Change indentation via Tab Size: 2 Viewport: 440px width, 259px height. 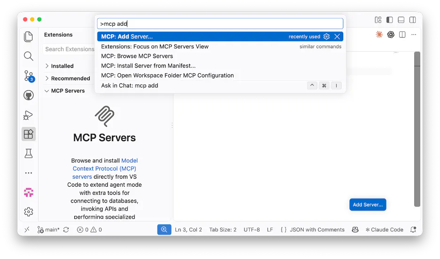pyautogui.click(x=223, y=229)
